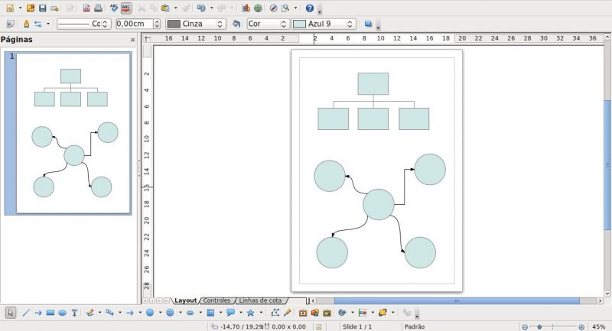Open the Zoom options dropdown arrow

(295, 8)
